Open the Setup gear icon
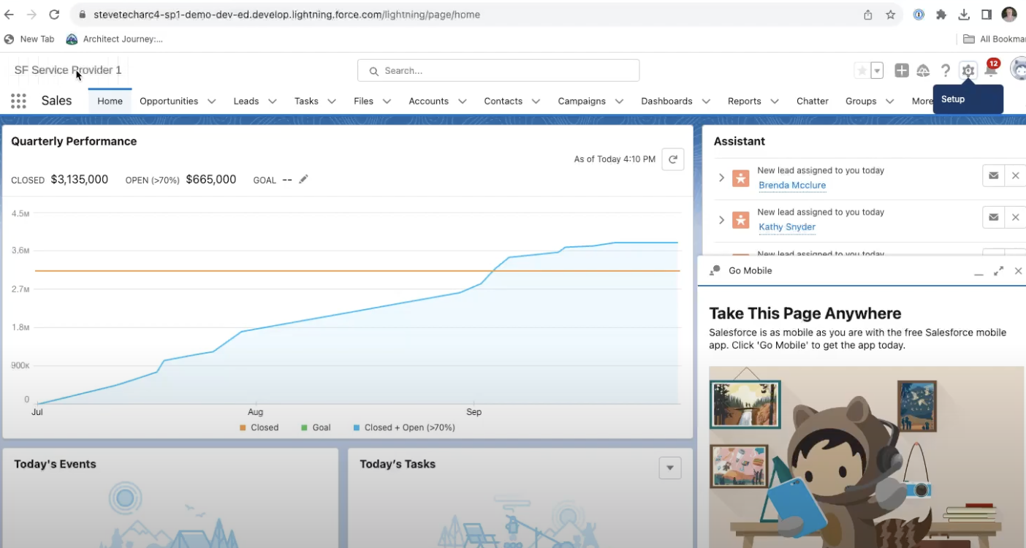 pyautogui.click(x=968, y=70)
